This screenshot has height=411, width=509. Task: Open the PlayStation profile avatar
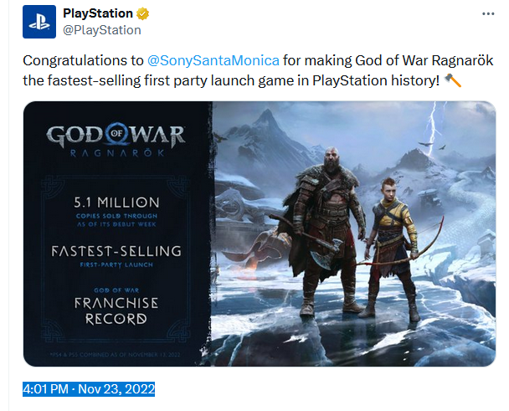39,23
